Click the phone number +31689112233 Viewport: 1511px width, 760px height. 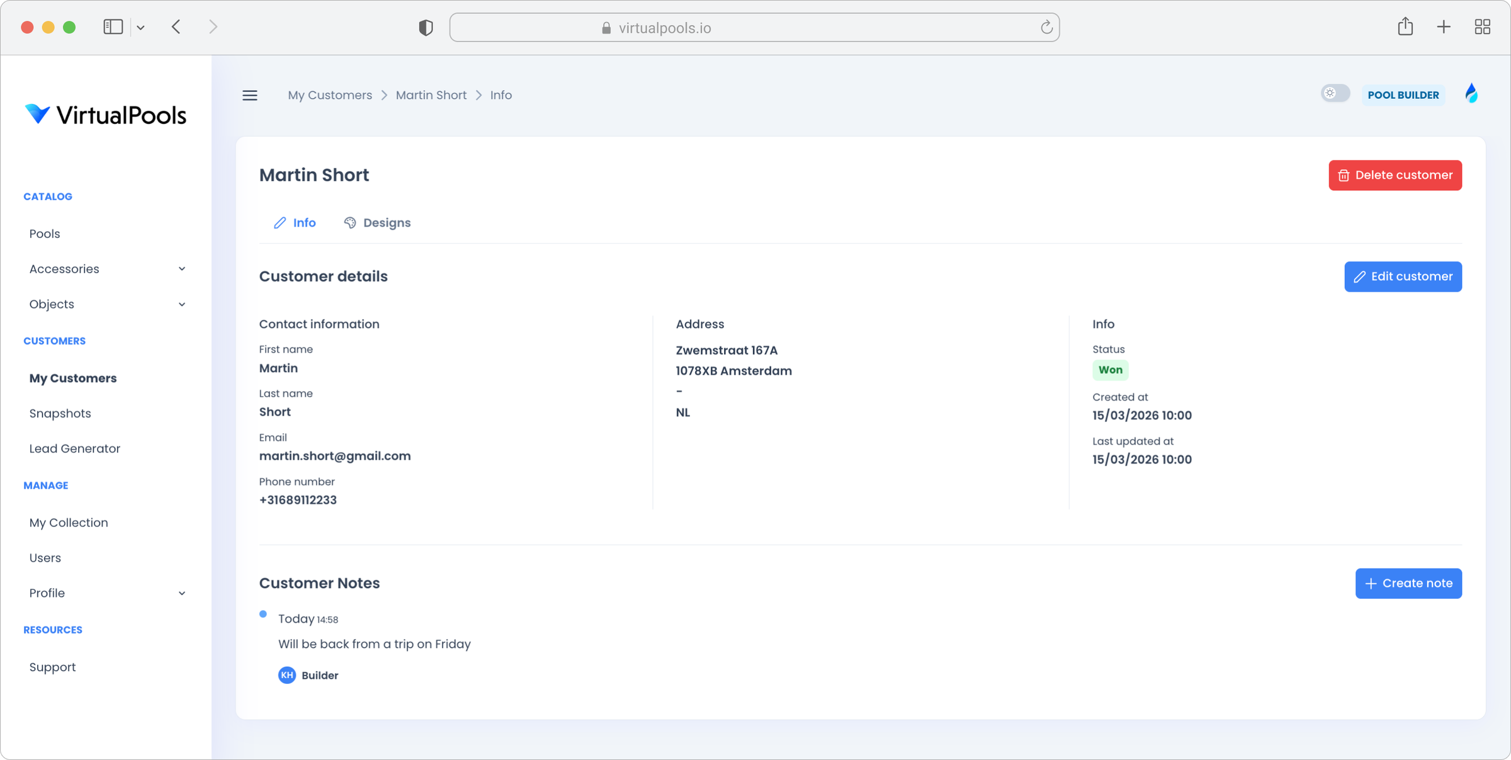pos(298,500)
